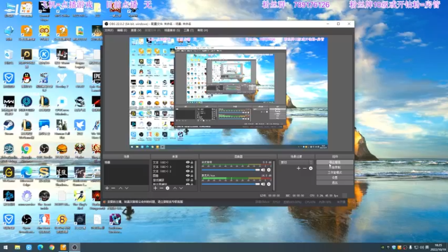Lock the 图像 image source
Viewport: 448px width, 252px height.
[192, 176]
